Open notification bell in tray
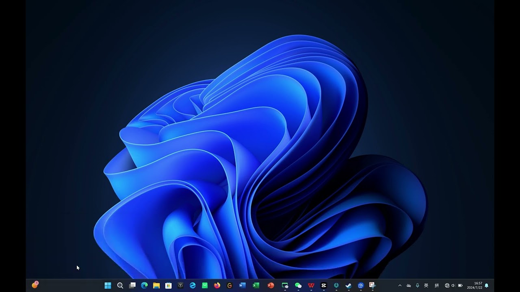Screen dimensions: 520x292 click(487, 286)
